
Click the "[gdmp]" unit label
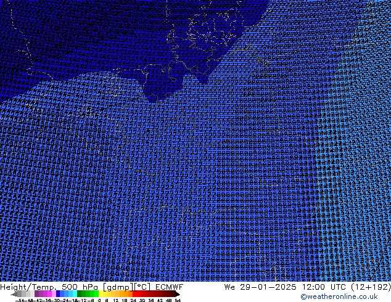[x=117, y=287]
